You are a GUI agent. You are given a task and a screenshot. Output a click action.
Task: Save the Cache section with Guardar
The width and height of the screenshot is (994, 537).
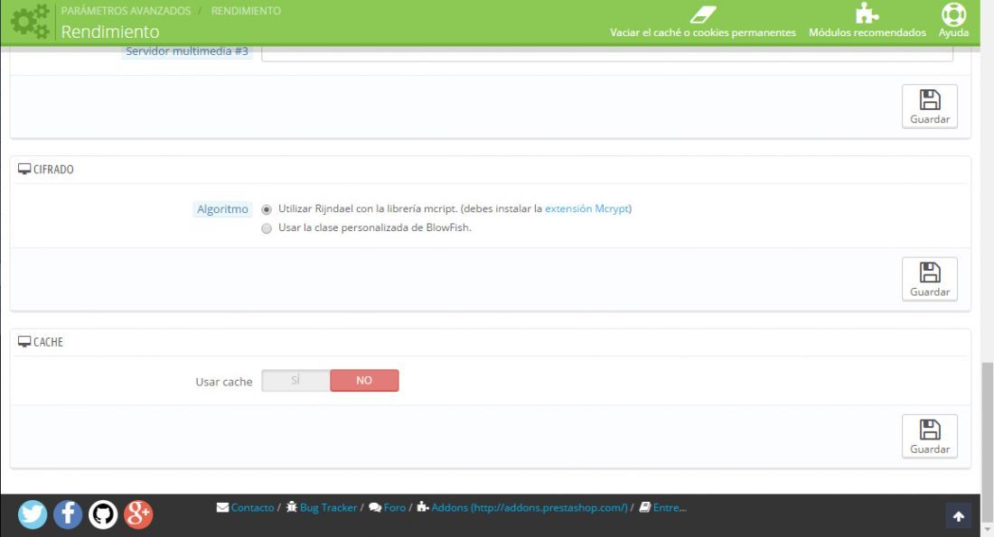pyautogui.click(x=929, y=436)
